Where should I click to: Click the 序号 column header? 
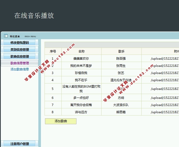(53, 51)
